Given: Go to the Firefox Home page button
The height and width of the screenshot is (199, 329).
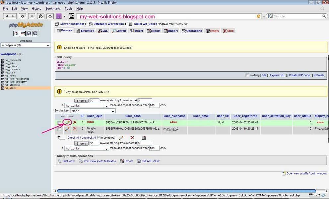Looking at the screenshot, I should (50, 16).
